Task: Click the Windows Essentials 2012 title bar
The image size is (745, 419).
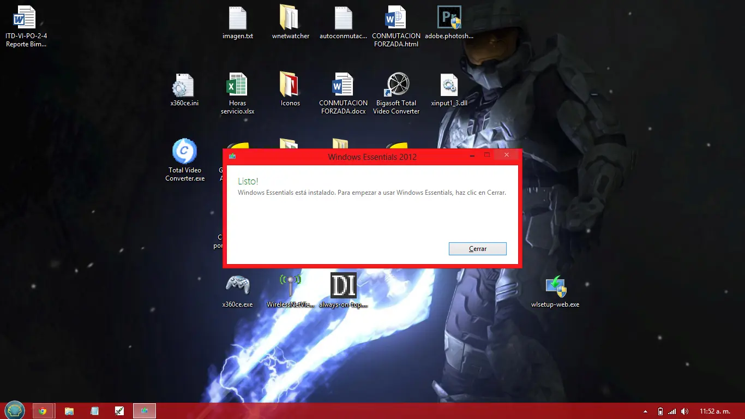Action: (372, 157)
